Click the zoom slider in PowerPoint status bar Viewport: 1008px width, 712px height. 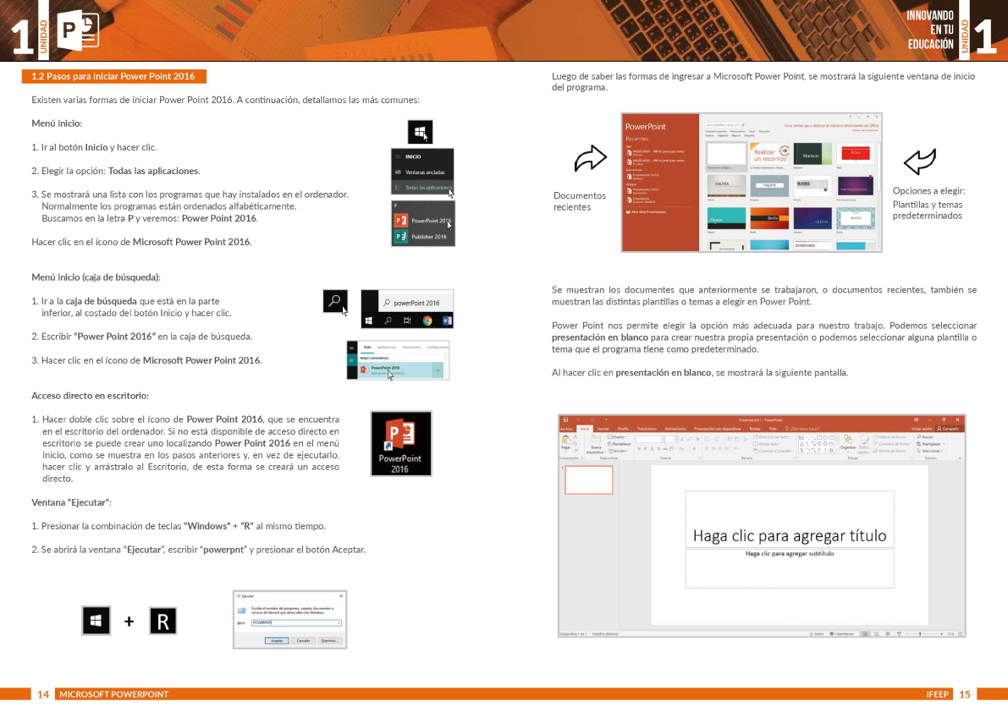pyautogui.click(x=923, y=633)
